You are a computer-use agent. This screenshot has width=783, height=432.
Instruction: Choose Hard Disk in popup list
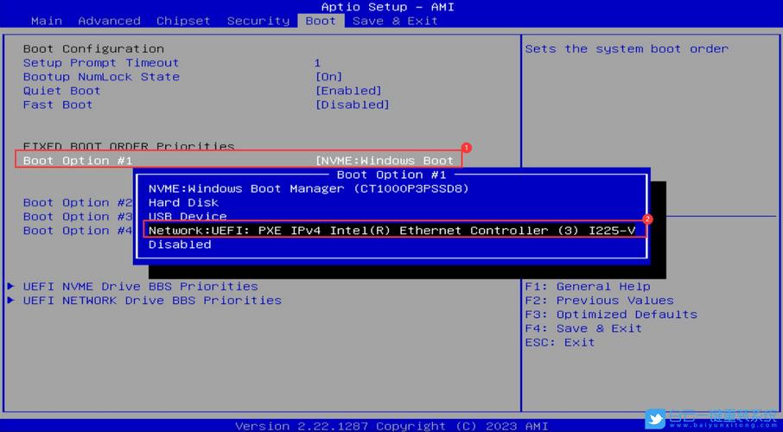184,203
